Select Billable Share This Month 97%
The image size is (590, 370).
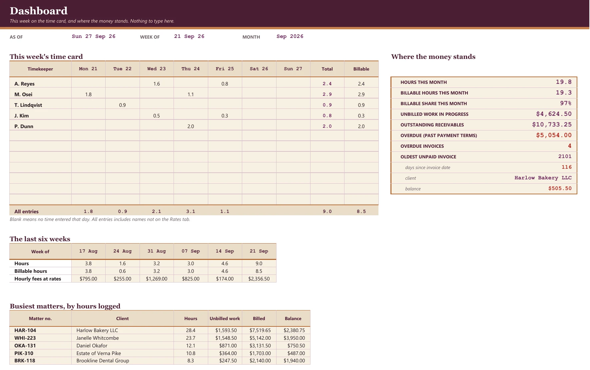click(x=566, y=103)
